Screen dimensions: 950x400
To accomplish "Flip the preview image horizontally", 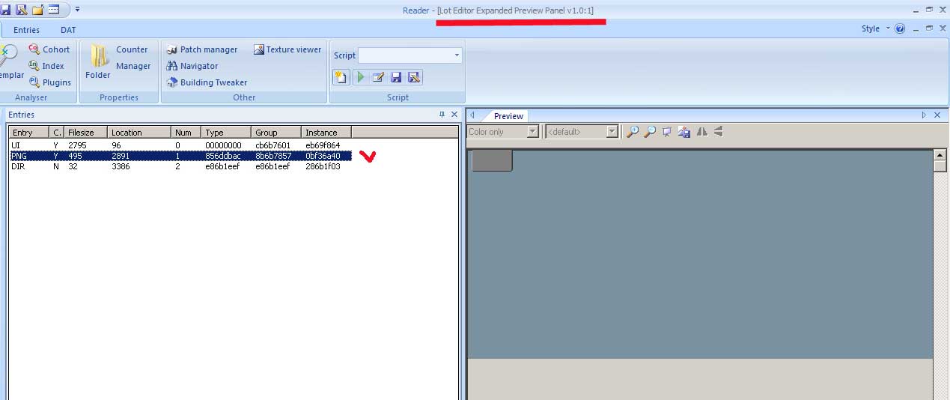I will 701,132.
